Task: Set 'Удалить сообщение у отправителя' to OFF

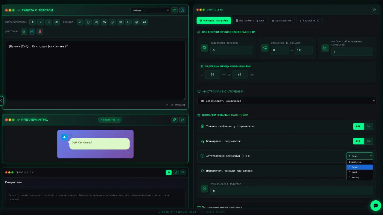Action: 358,126
